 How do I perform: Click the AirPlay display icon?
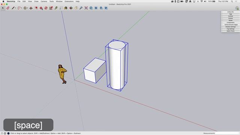point(194,1)
